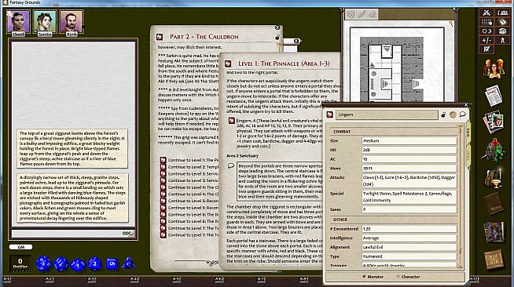Pick the d6 cube die
The height and width of the screenshot is (287, 514).
pos(112,263)
